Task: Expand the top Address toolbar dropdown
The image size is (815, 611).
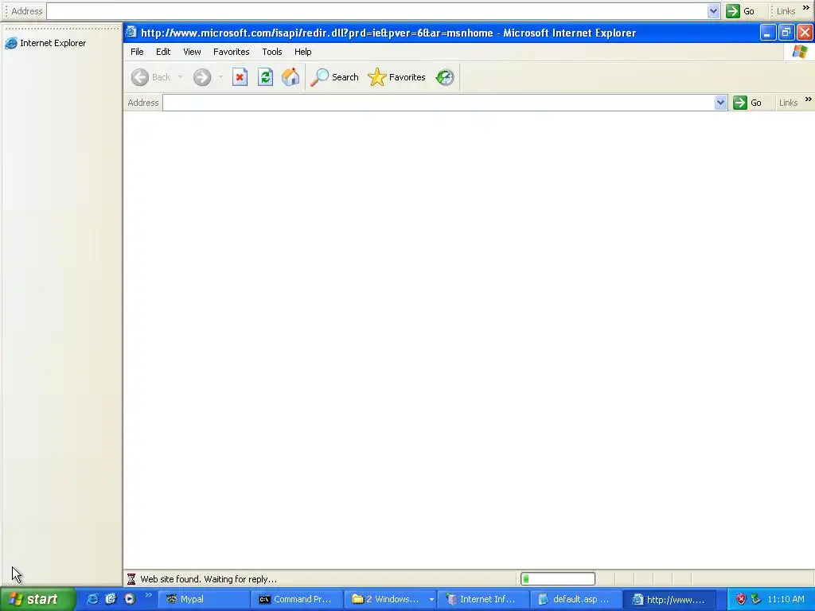Action: tap(714, 11)
